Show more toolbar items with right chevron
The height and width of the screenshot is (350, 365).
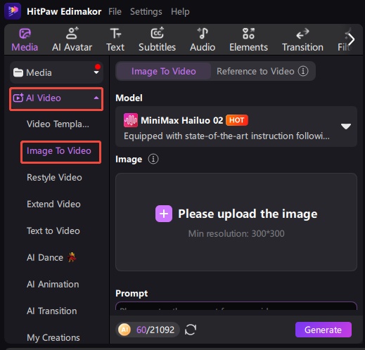pos(352,39)
